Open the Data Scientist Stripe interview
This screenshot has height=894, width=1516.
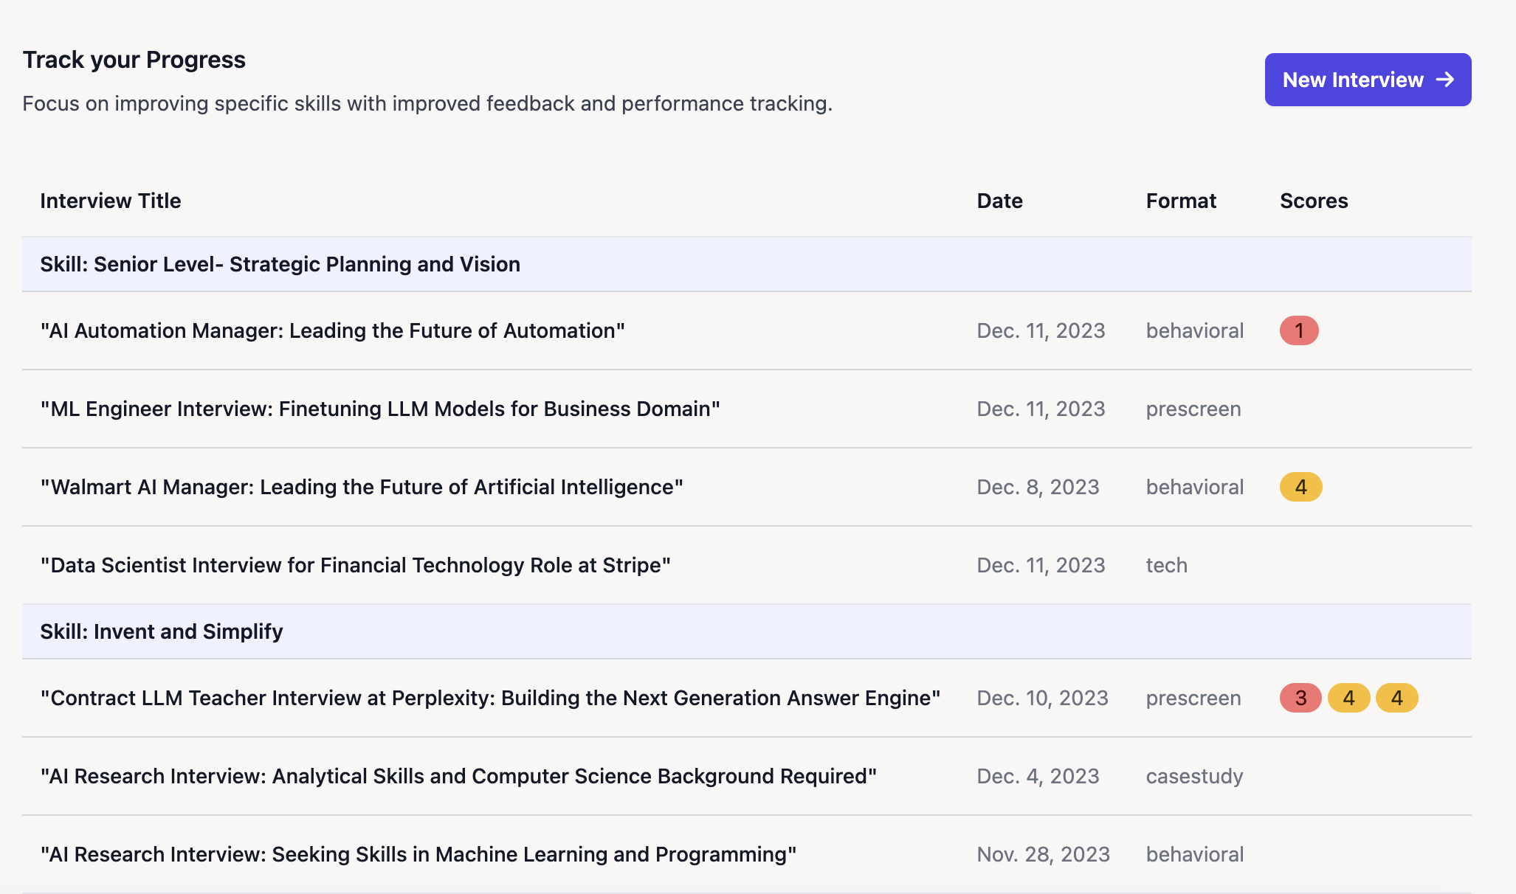pos(355,565)
